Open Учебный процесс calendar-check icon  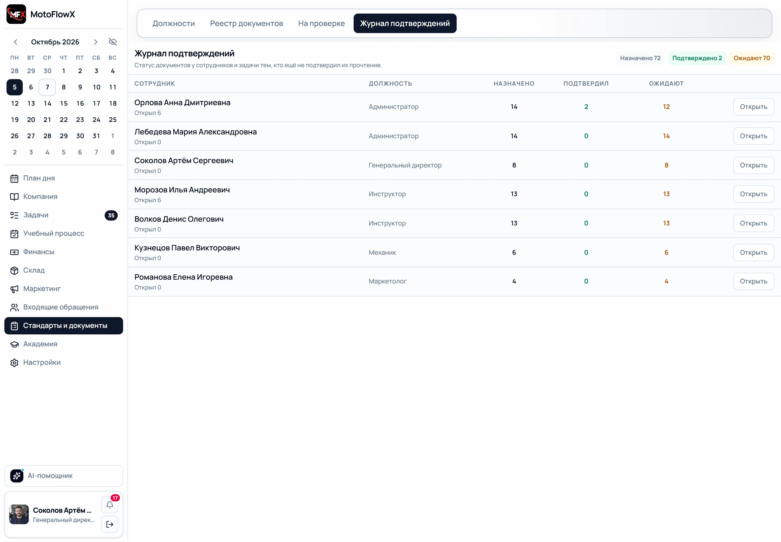coord(14,234)
